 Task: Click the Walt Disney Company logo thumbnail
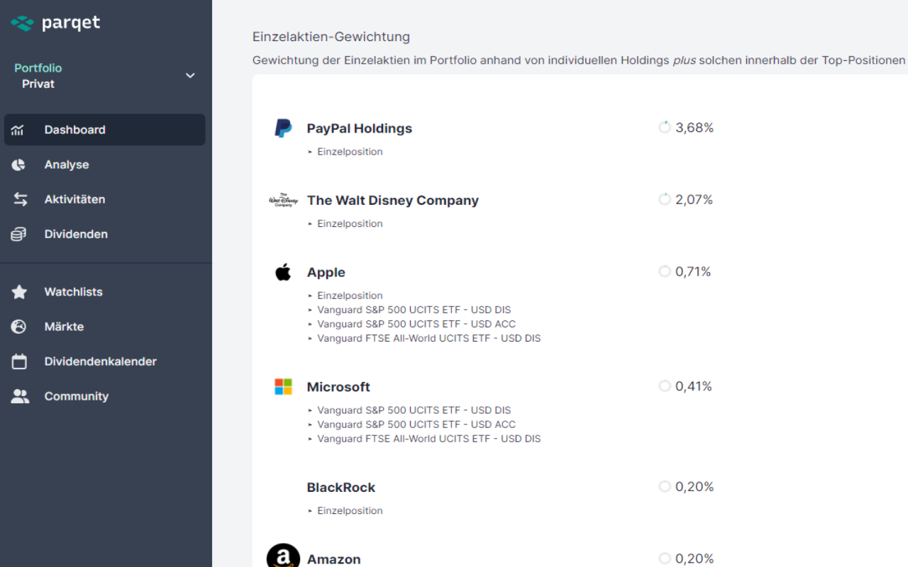click(x=283, y=199)
